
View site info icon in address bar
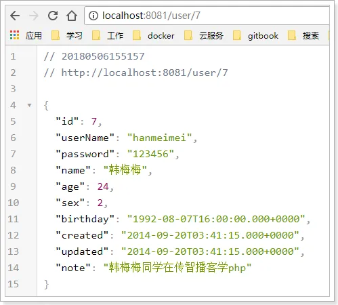coord(93,16)
